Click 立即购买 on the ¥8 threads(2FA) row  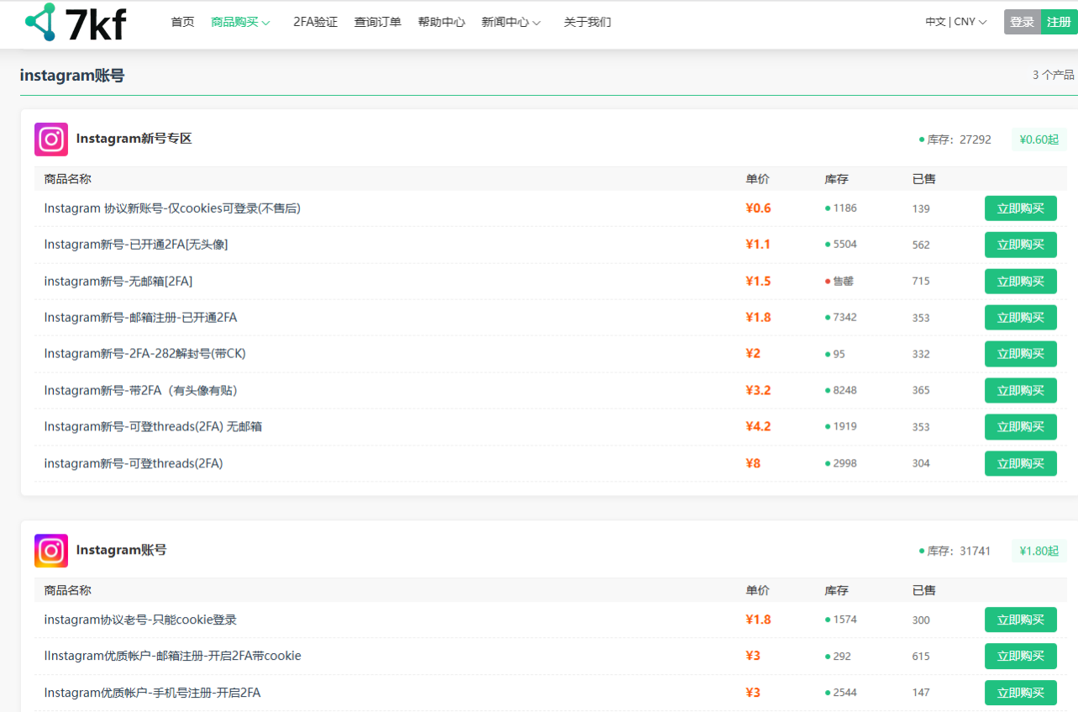1020,463
